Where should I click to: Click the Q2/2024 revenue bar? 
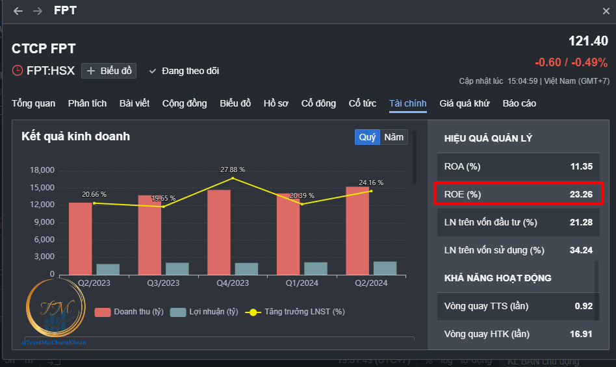[357, 230]
